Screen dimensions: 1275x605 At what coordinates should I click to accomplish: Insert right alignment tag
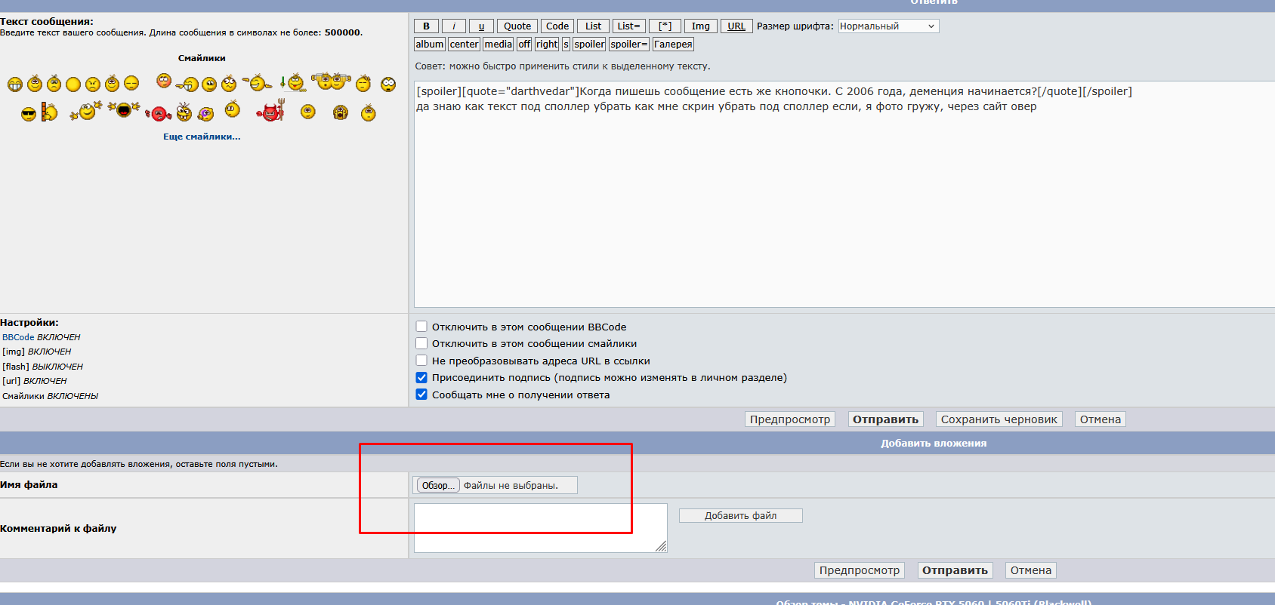547,45
